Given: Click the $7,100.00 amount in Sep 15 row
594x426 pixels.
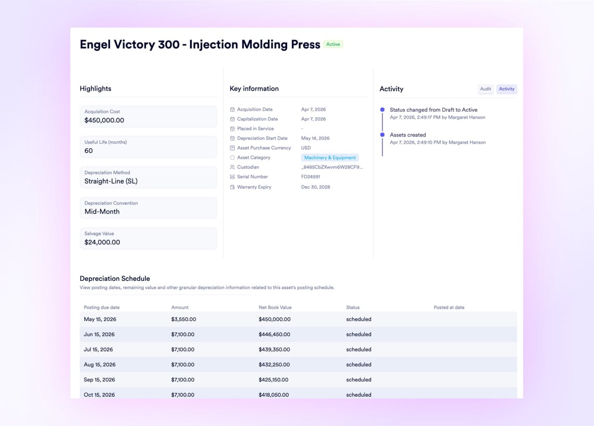Looking at the screenshot, I should tap(182, 380).
